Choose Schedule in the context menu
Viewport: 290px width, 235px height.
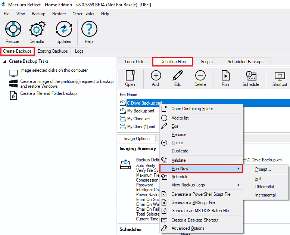pyautogui.click(x=202, y=177)
